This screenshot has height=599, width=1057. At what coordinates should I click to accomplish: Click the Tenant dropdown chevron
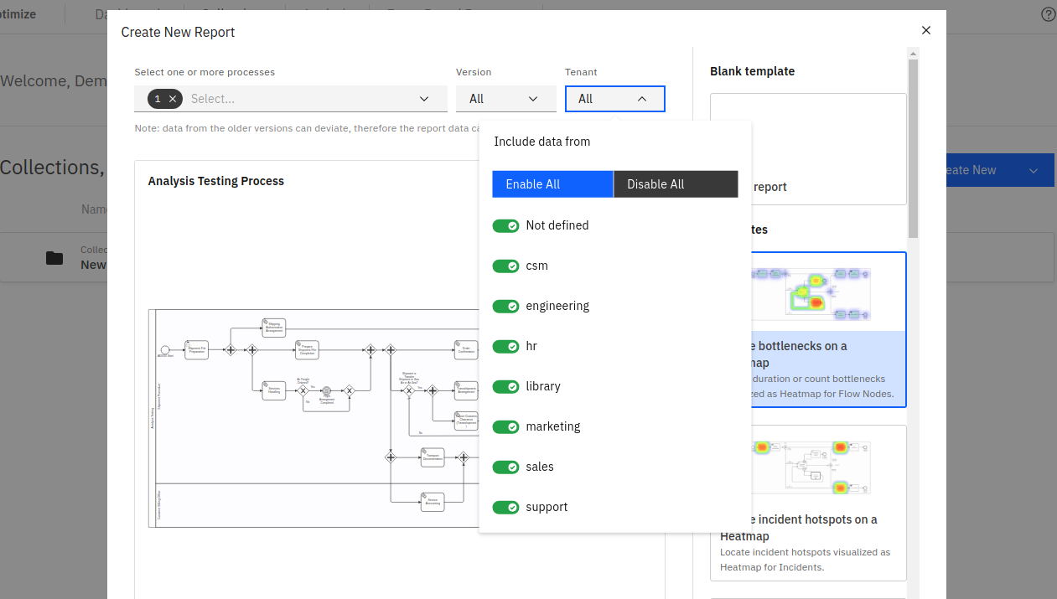tap(641, 99)
